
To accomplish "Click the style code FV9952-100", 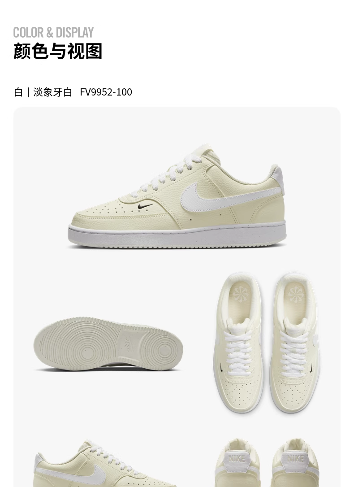I will [x=106, y=92].
